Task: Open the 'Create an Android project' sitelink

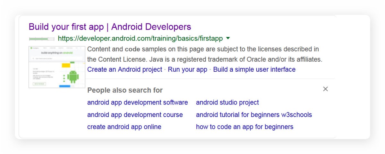Action: [124, 69]
